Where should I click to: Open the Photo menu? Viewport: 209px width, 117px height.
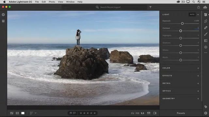click(52, 2)
